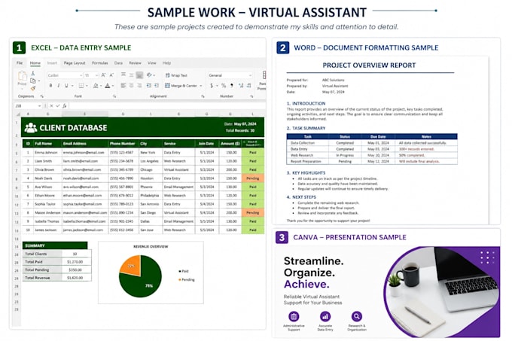Open the Fill Color dropdown arrow

tap(101, 86)
